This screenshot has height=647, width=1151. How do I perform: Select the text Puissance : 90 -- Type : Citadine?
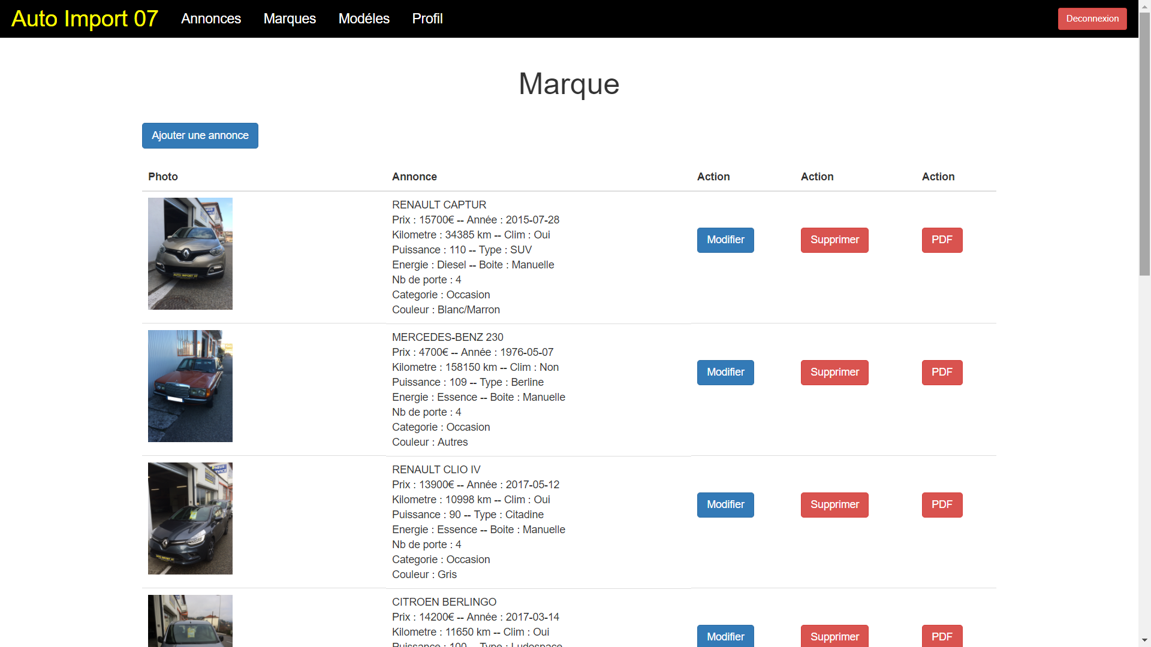tap(468, 515)
